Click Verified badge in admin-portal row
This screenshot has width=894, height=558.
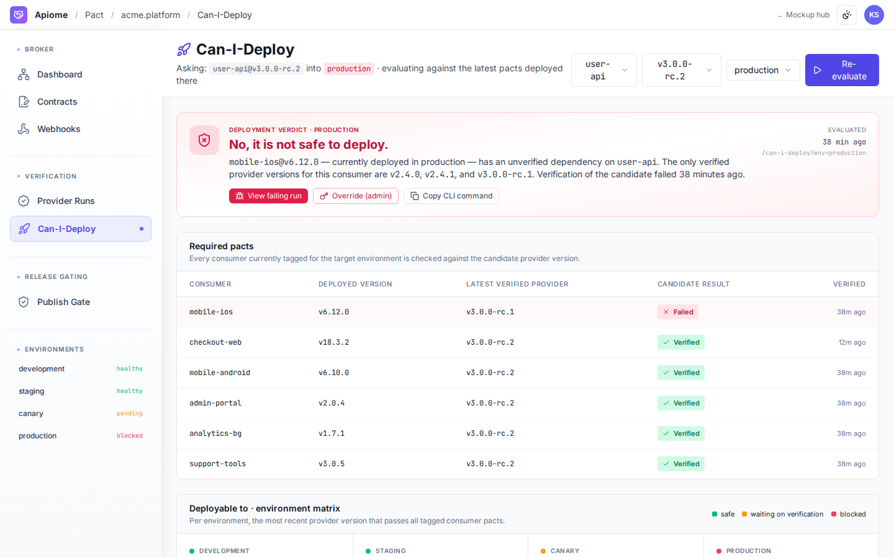681,403
